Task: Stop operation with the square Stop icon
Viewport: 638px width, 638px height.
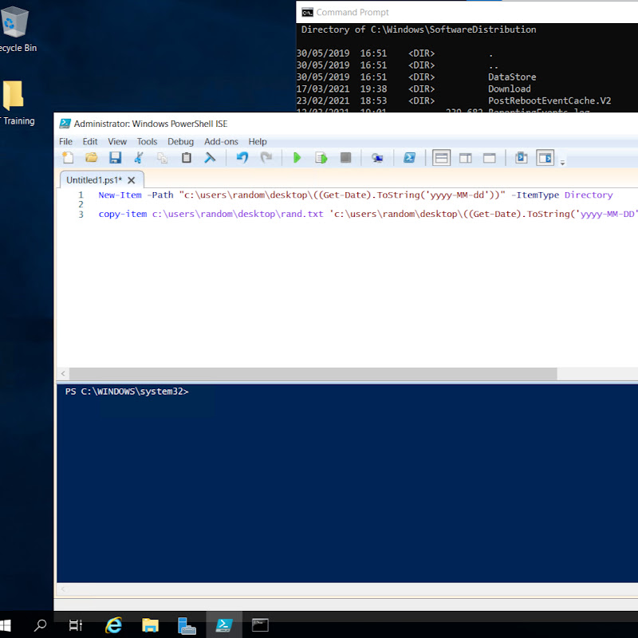Action: pos(345,157)
